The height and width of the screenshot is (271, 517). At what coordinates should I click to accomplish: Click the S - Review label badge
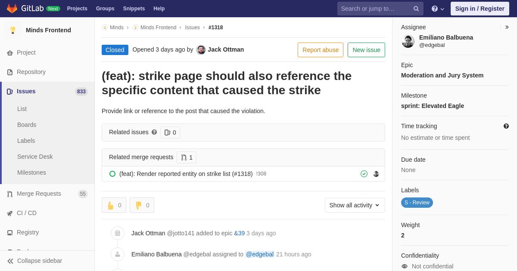pyautogui.click(x=417, y=203)
